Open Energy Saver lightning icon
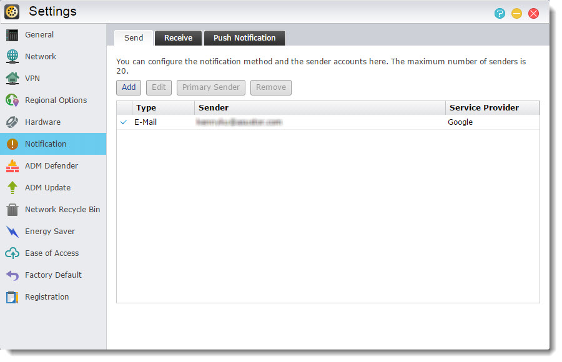This screenshot has height=362, width=562. (12, 232)
